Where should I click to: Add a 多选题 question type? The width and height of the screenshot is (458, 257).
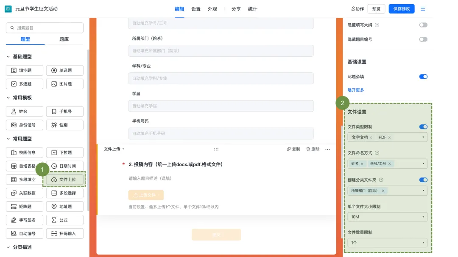point(25,84)
